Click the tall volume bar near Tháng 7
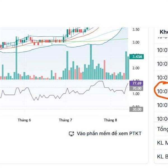 pos(67,65)
